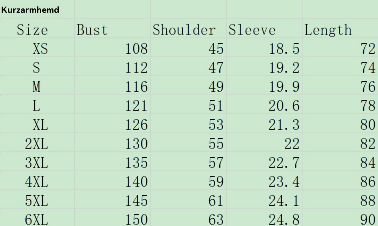Click the Length column header
The width and height of the screenshot is (378, 226).
(x=340, y=28)
